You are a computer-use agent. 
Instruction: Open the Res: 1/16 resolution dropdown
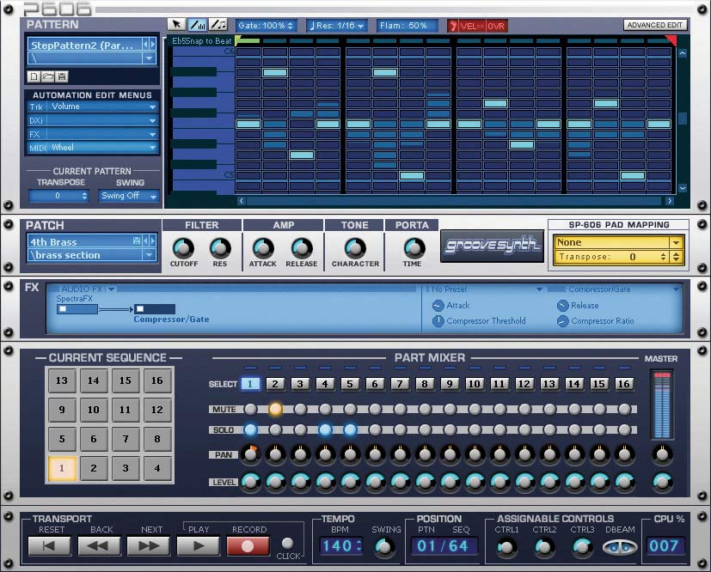[x=337, y=26]
